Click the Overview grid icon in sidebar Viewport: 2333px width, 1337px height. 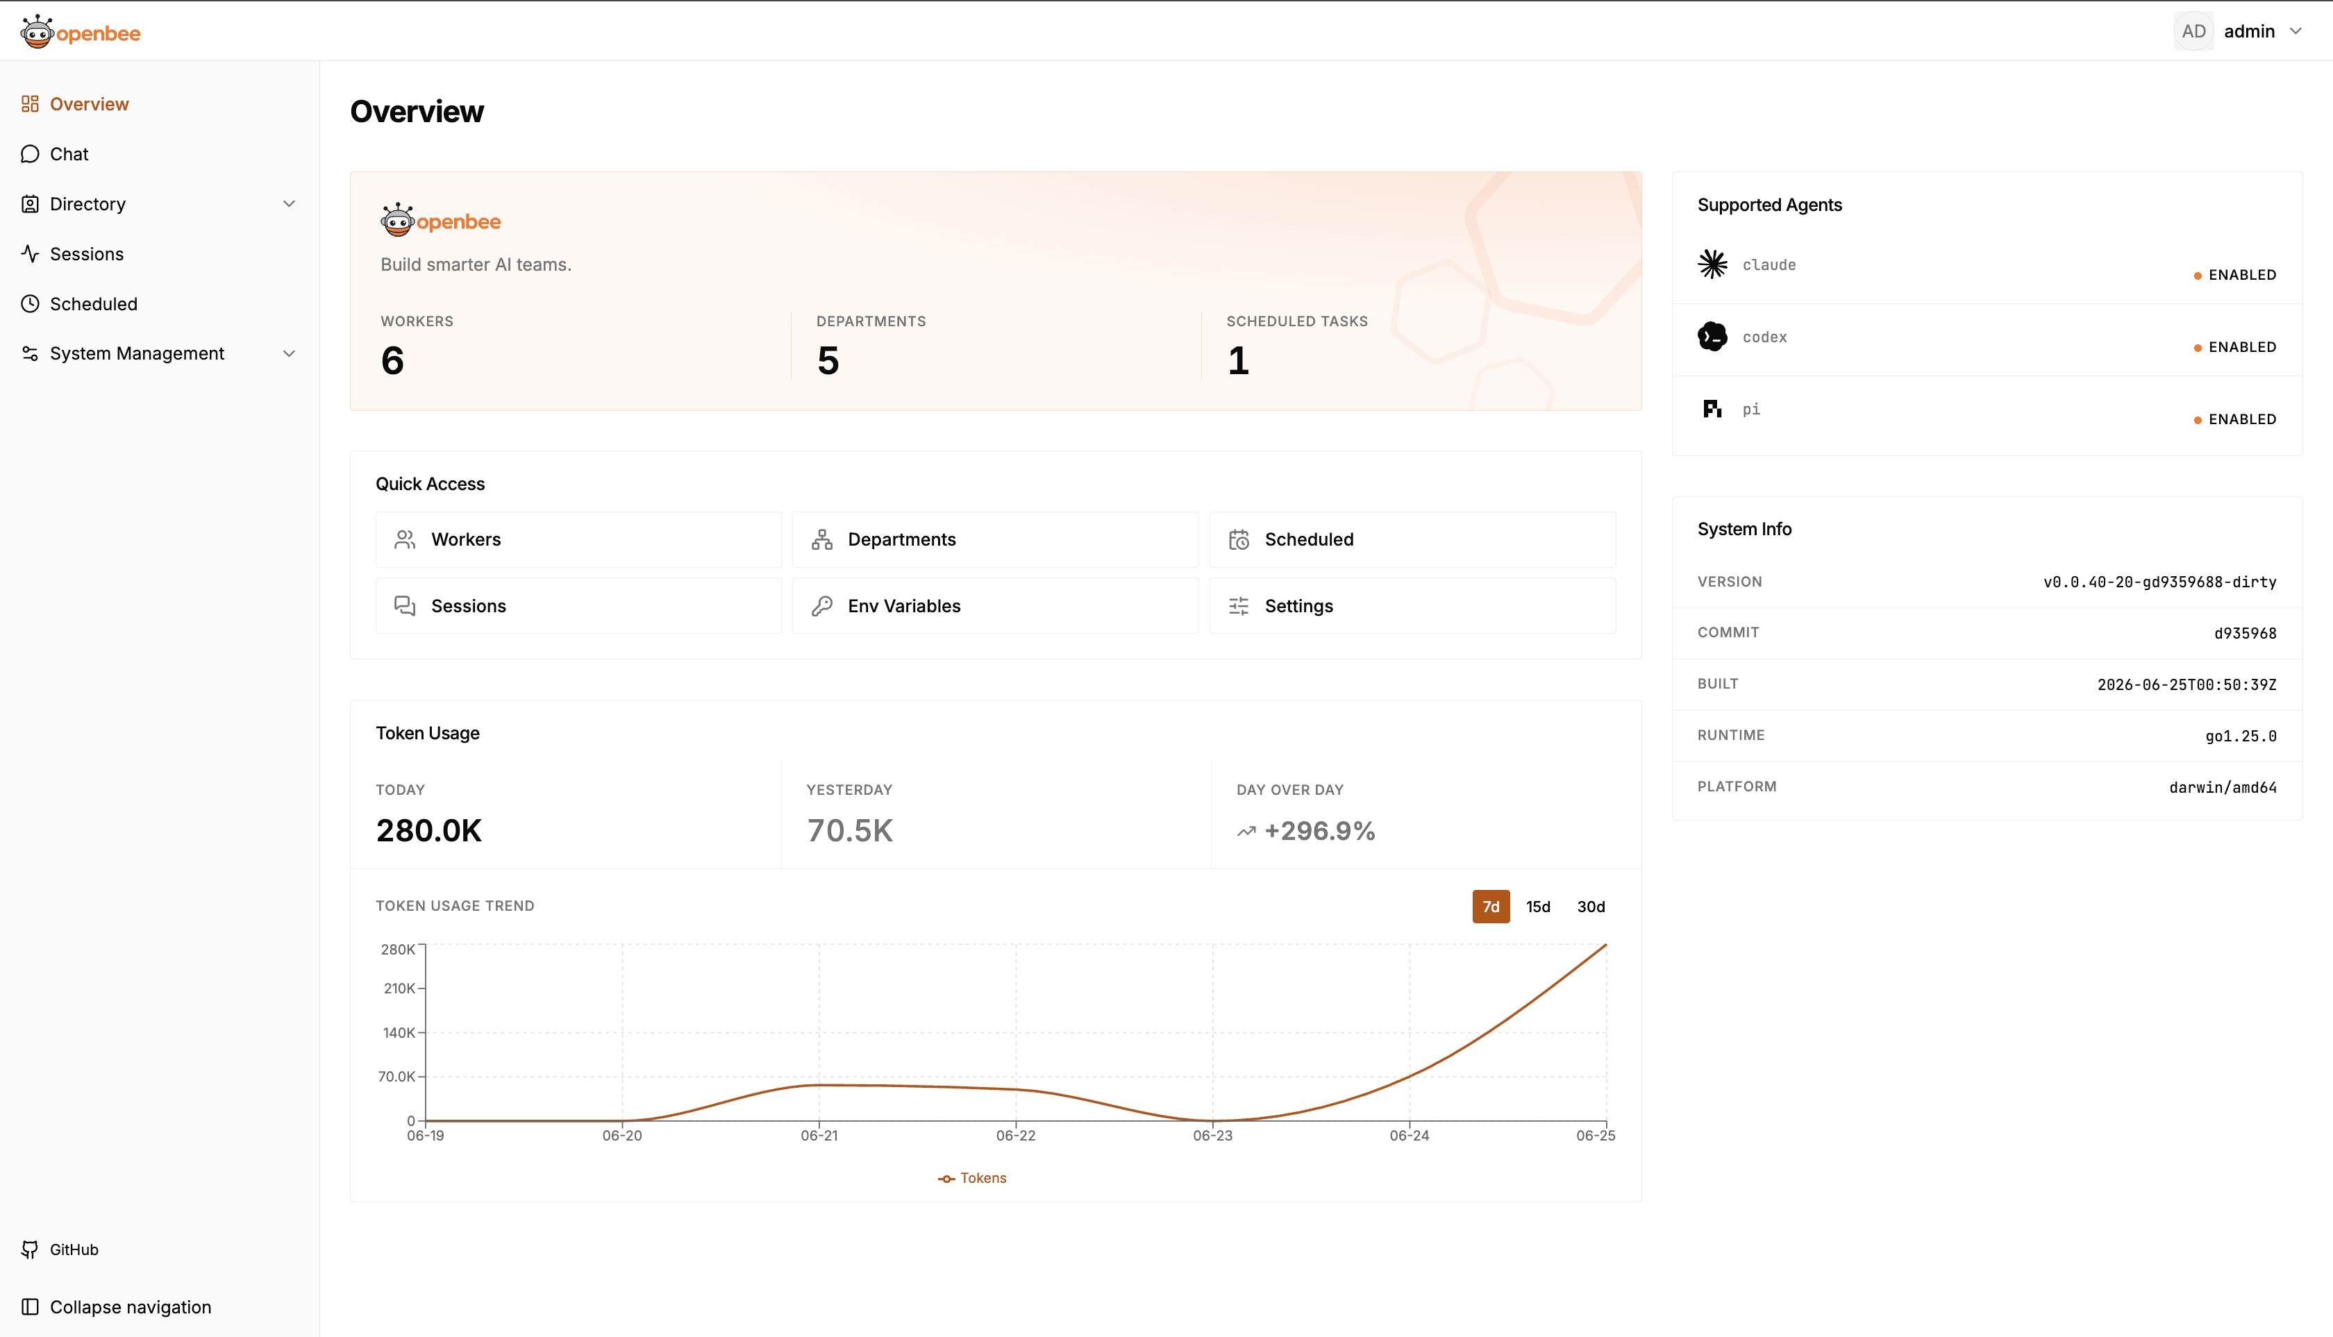pyautogui.click(x=31, y=103)
